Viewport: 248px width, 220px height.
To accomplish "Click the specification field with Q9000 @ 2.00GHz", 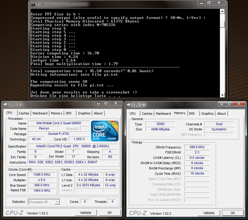I will coord(73,146).
